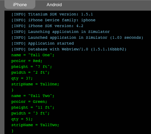
Task: Select the qty = 51; line
Action: pyautogui.click(x=22, y=119)
